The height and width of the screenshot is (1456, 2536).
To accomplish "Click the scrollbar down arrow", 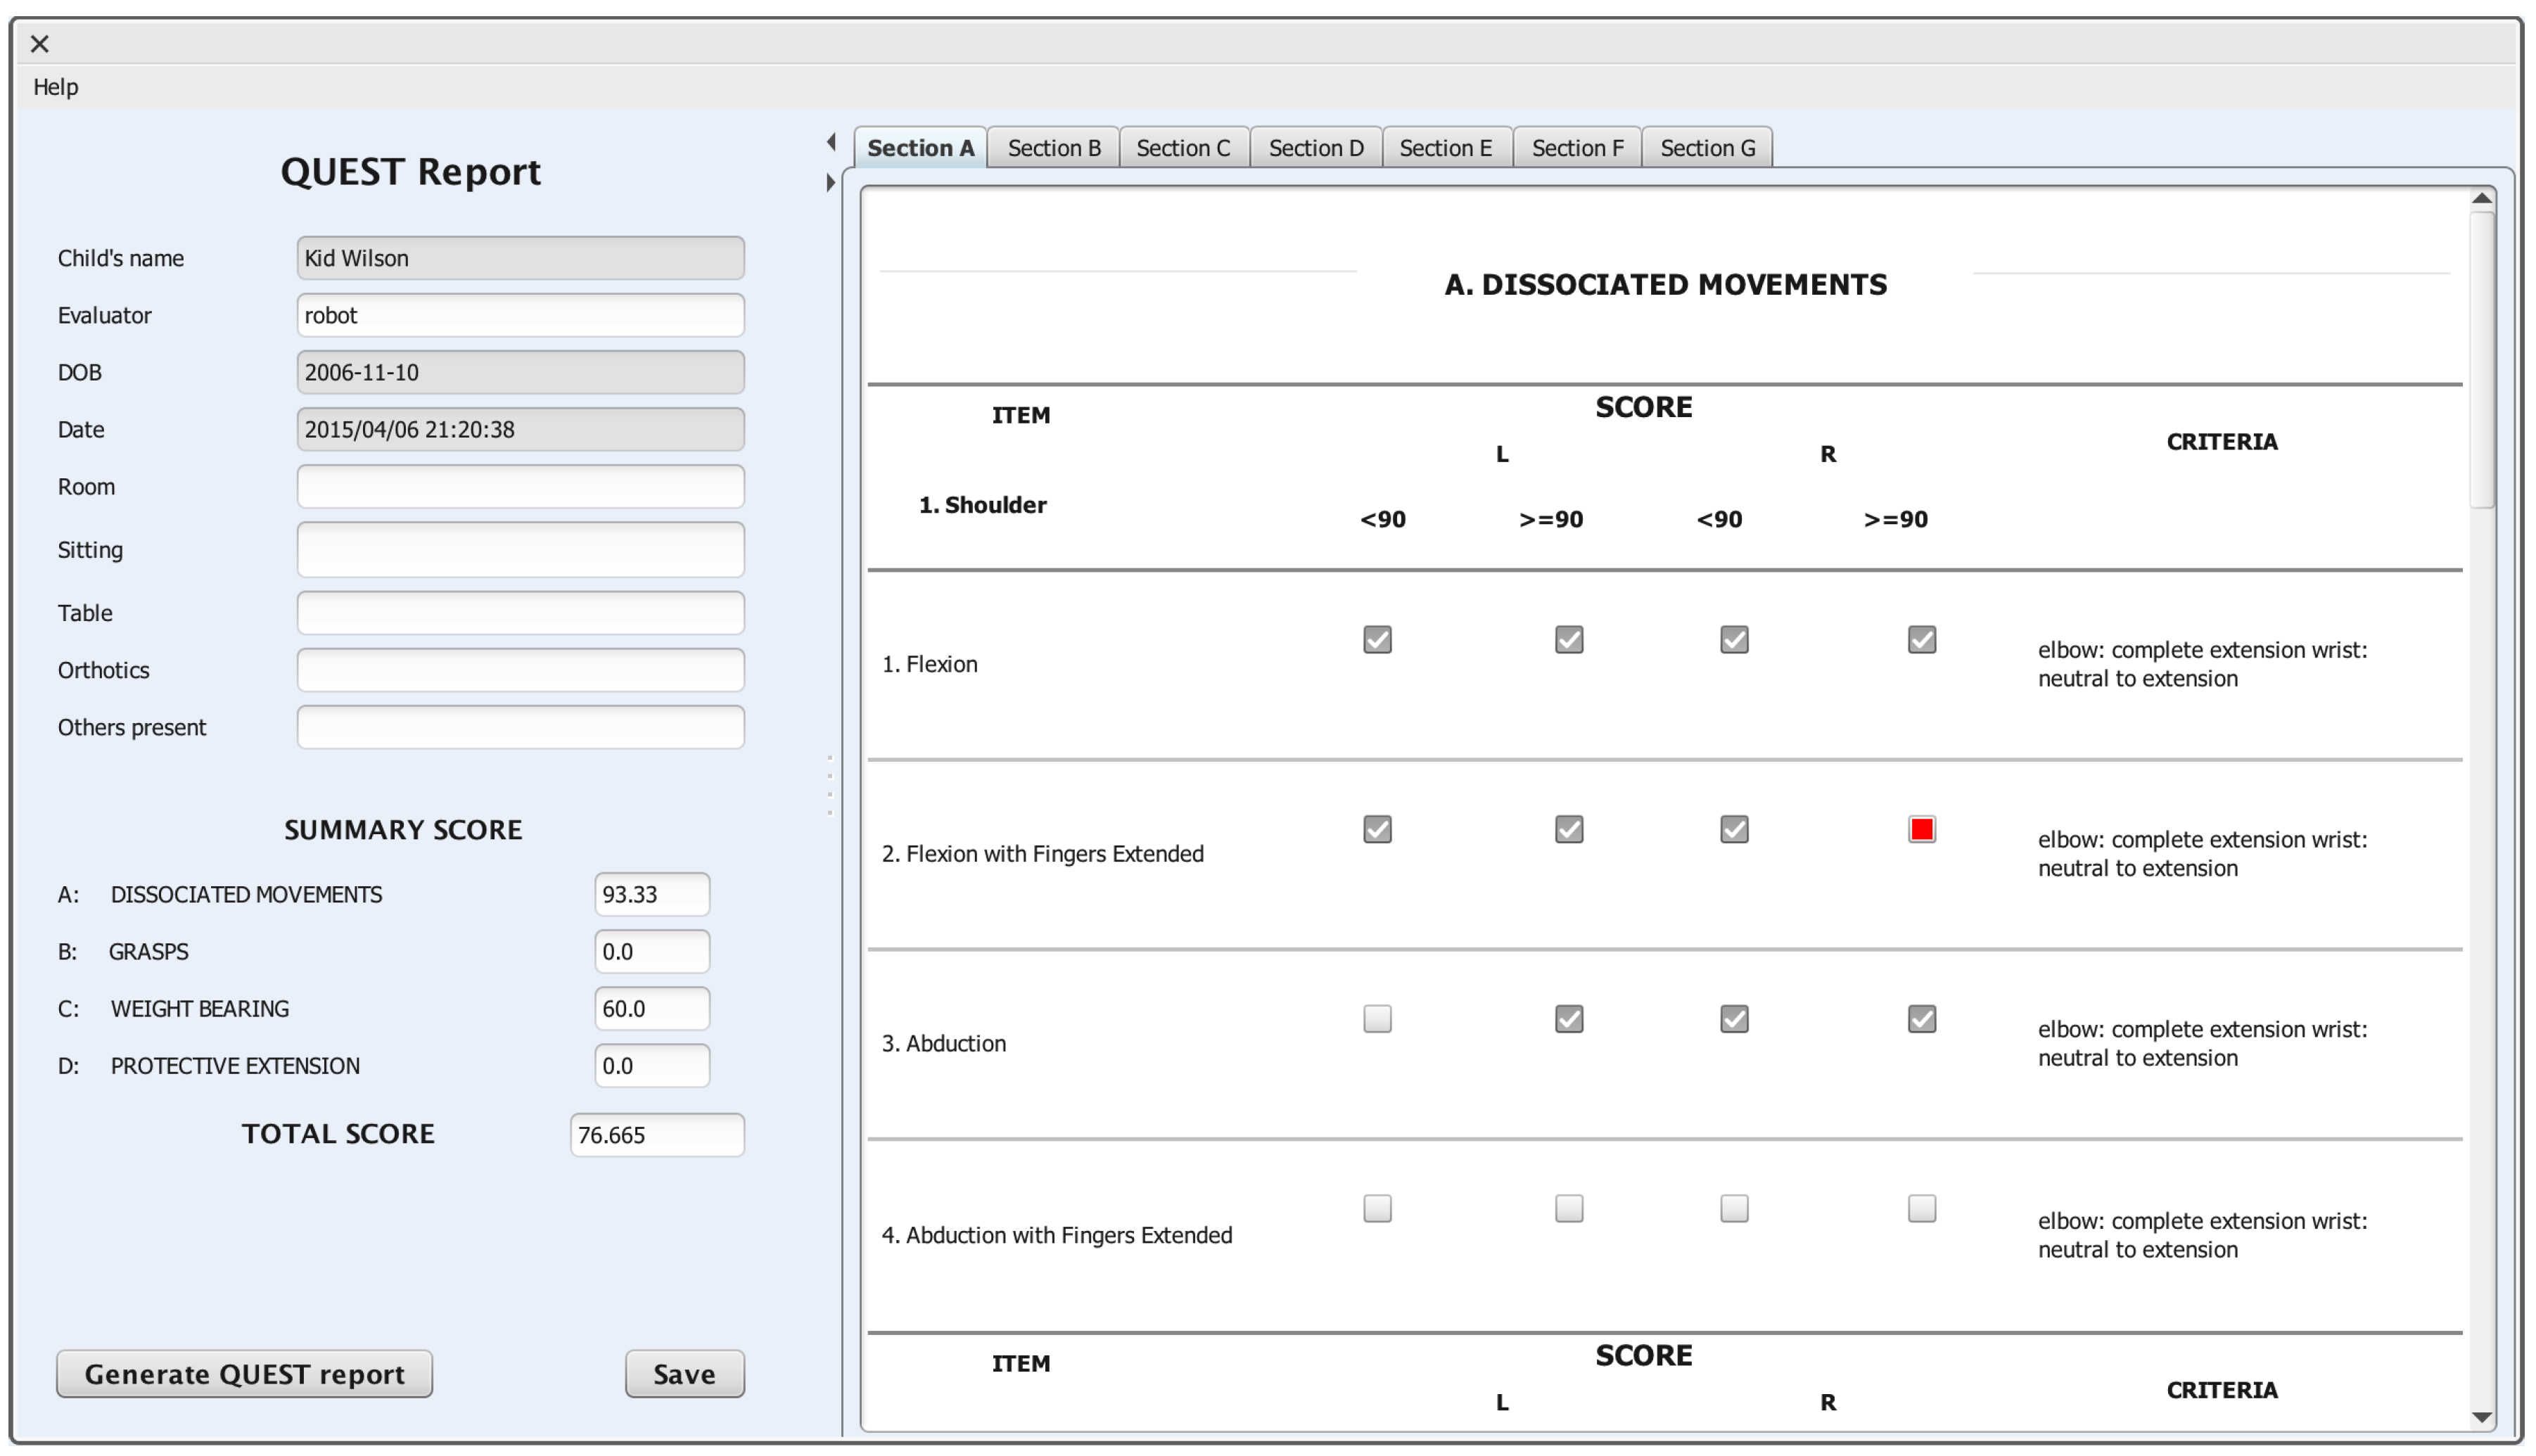I will (2481, 1417).
